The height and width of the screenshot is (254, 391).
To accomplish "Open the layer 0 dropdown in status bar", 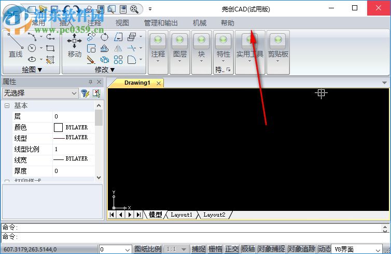I will (x=115, y=249).
